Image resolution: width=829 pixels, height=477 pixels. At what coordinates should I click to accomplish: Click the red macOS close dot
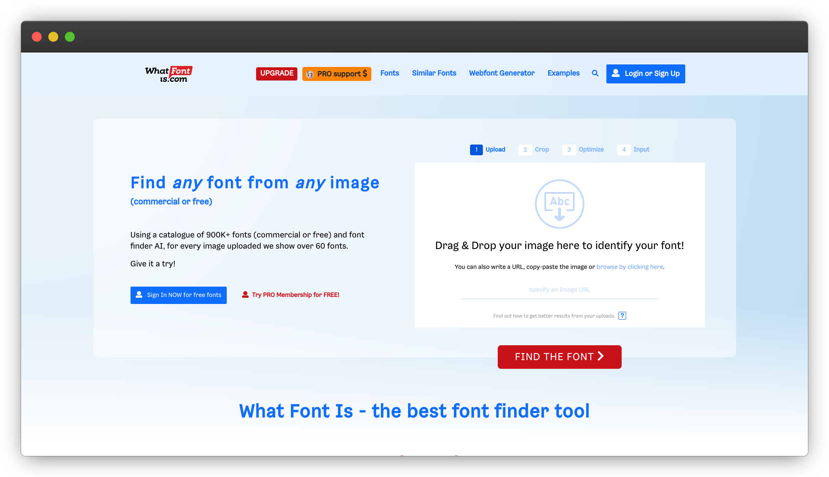click(x=37, y=37)
